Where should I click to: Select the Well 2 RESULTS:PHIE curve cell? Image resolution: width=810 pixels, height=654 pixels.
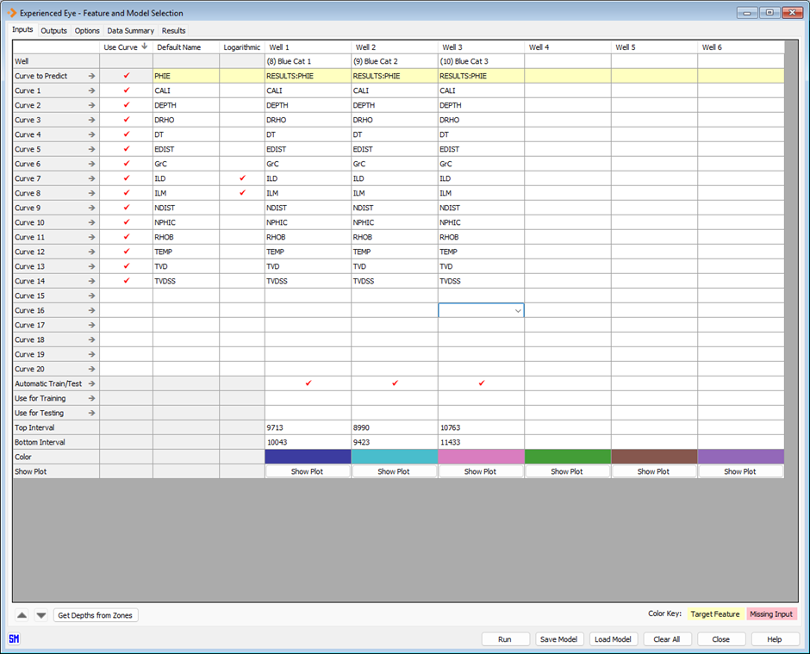click(x=394, y=76)
